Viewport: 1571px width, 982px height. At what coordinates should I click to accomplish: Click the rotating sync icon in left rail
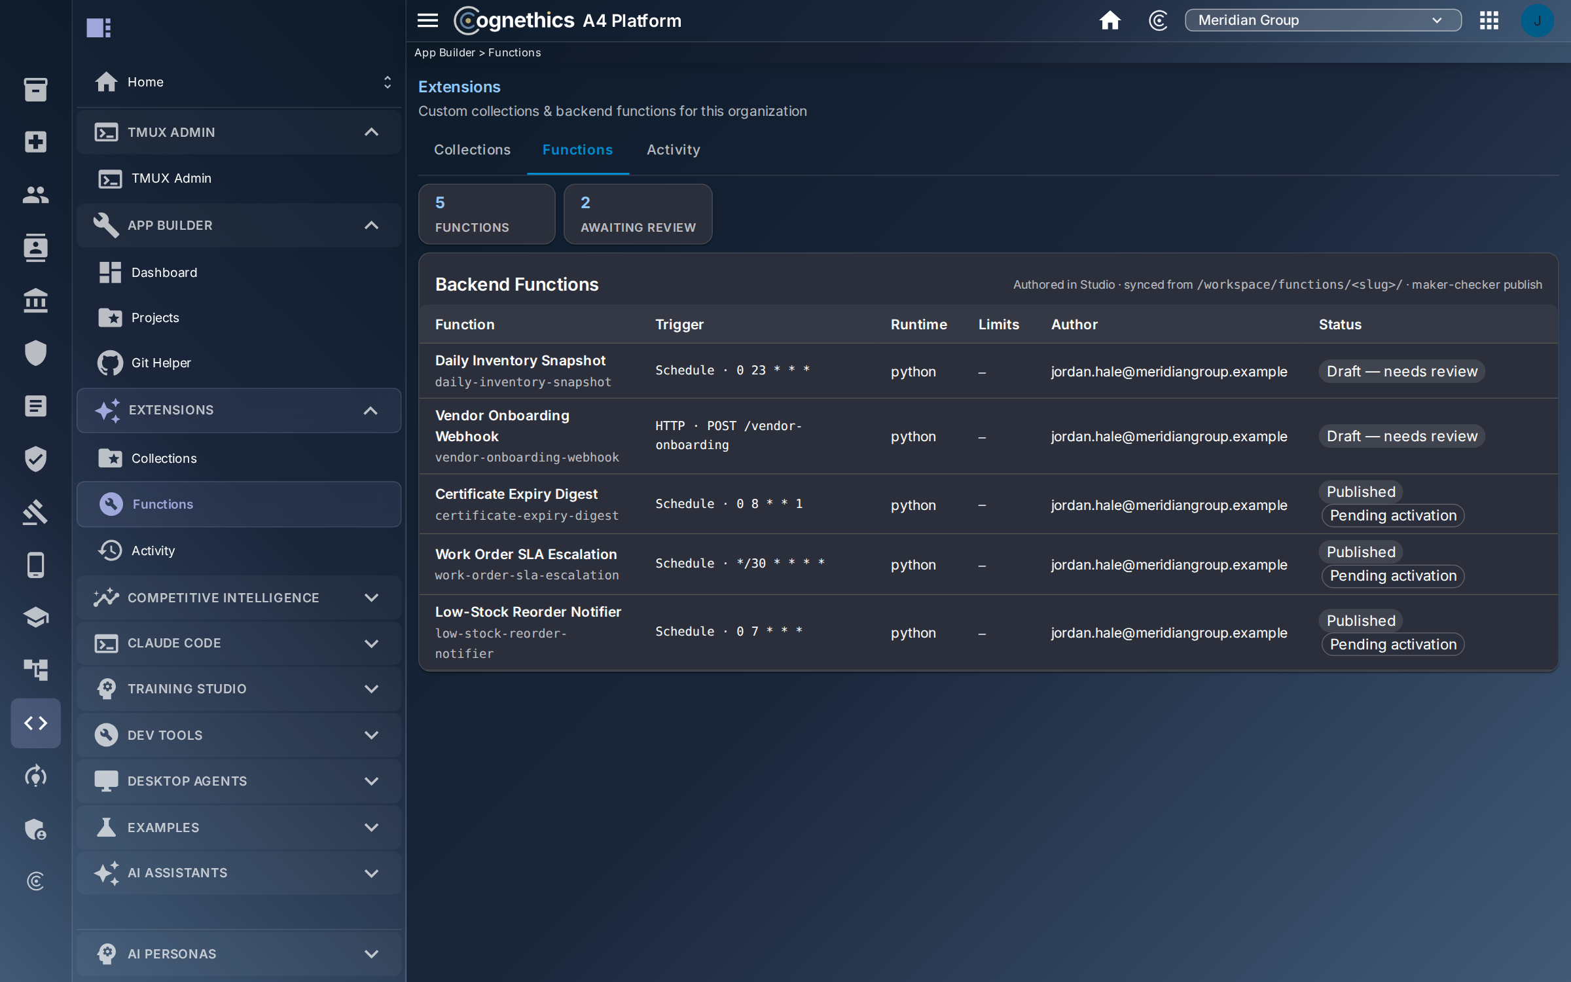(35, 776)
